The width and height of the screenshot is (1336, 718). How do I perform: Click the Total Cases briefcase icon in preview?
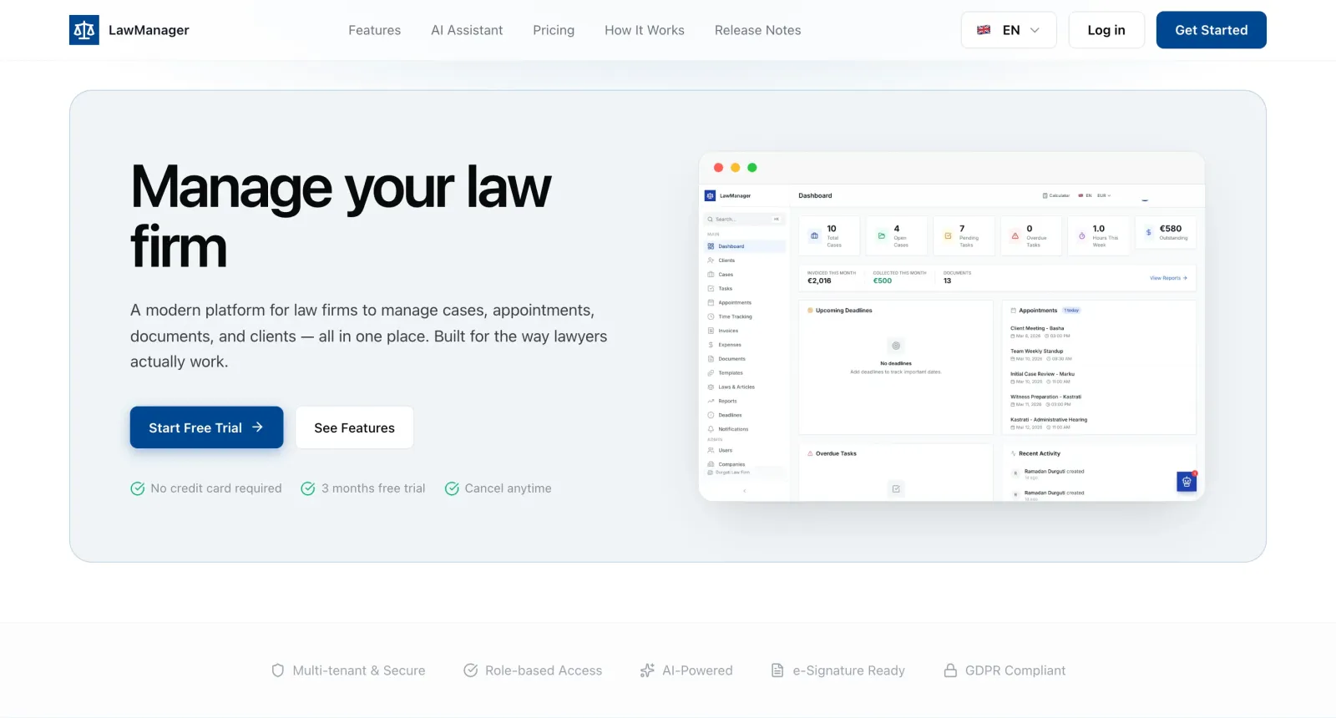point(814,236)
